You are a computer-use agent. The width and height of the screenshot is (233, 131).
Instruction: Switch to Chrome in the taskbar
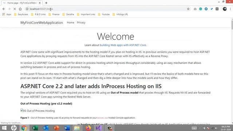click(x=24, y=128)
